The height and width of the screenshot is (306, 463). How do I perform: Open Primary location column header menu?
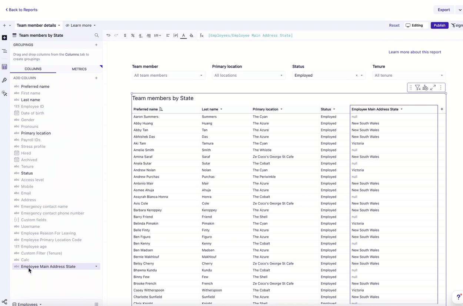(282, 109)
